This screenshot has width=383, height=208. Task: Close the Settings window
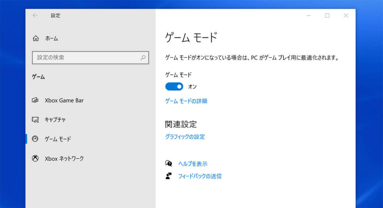[x=346, y=16]
